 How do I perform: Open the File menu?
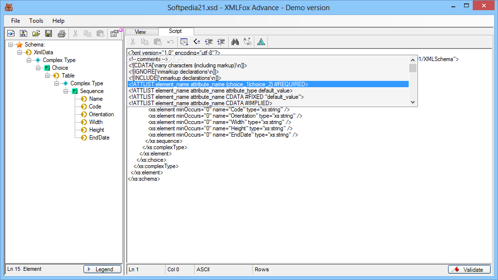16,21
